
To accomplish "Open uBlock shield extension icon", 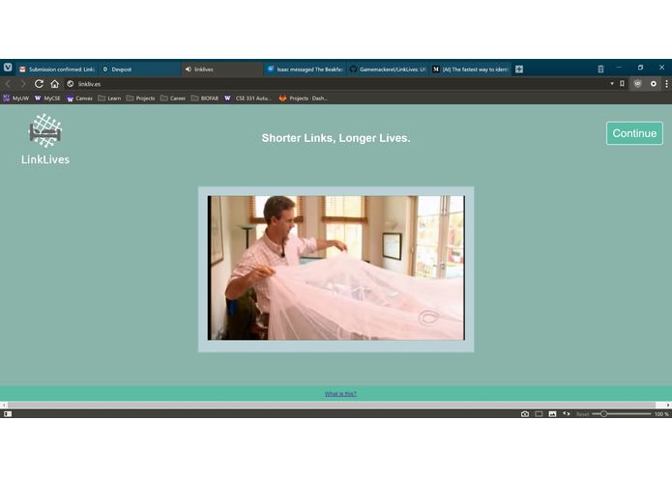I will coord(638,84).
